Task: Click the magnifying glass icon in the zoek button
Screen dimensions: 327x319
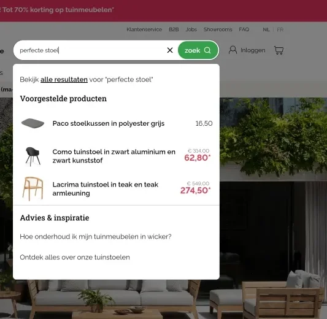Action: tap(207, 50)
